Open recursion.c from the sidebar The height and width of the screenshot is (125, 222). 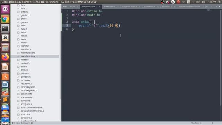(x=26, y=84)
